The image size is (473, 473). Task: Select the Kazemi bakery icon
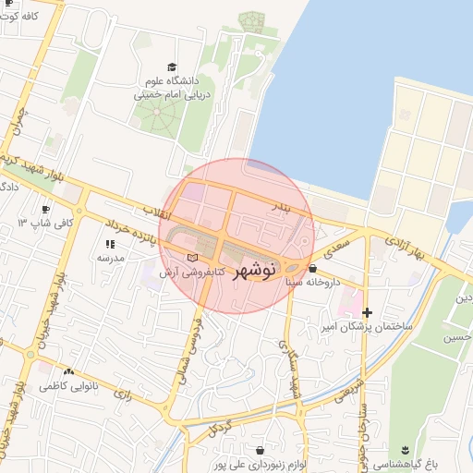[x=68, y=372]
